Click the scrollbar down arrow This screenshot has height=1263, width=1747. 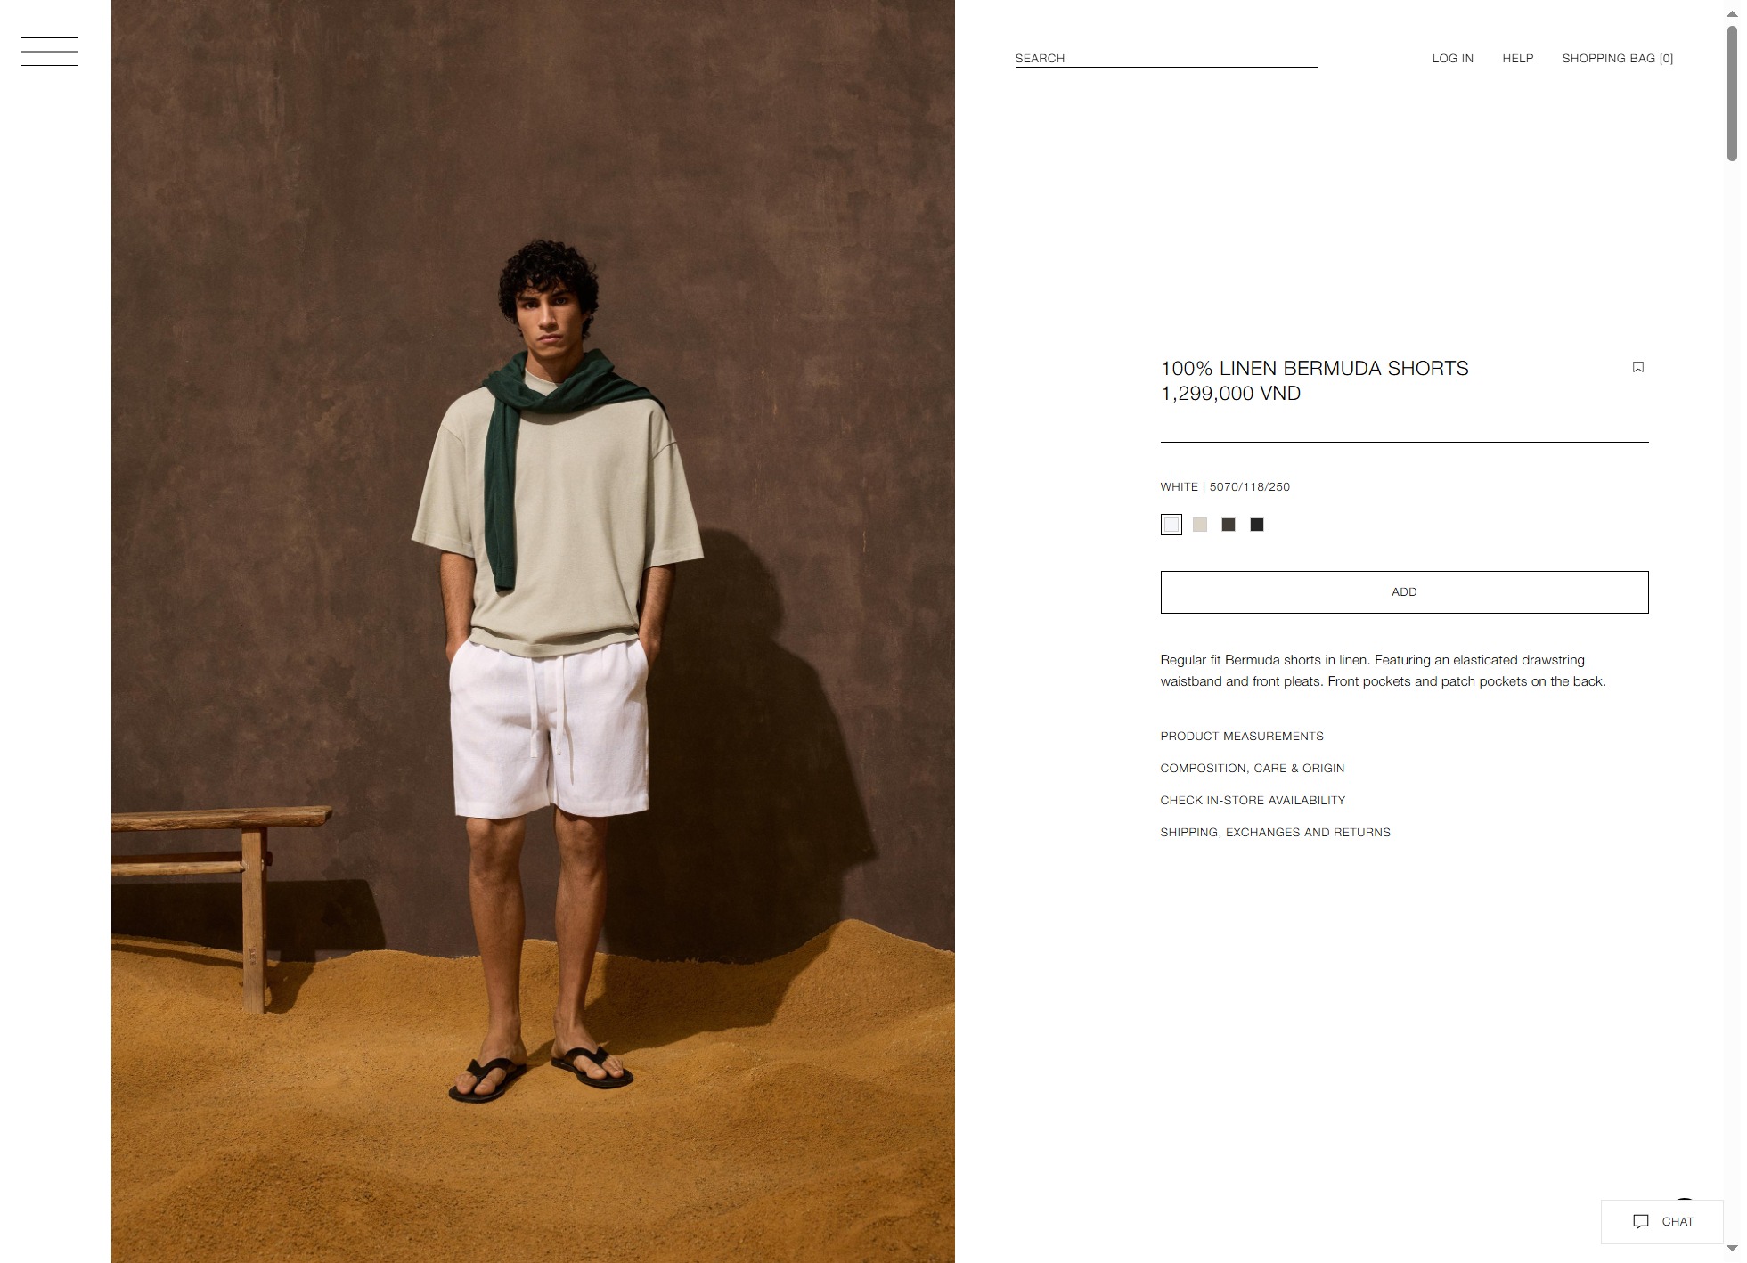[x=1732, y=1248]
